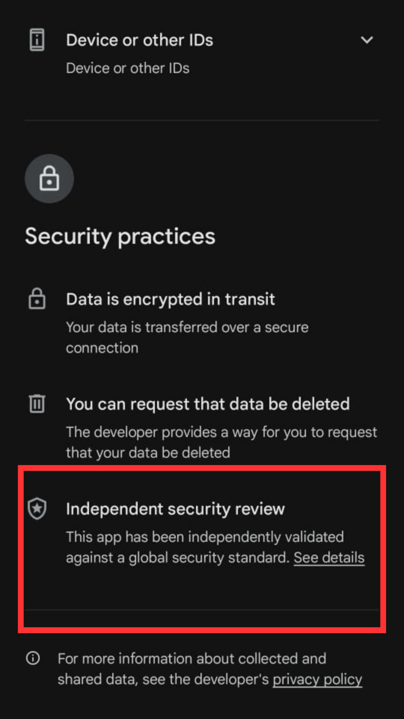Open the developer's privacy policy link
Screen dimensions: 404x719
pyautogui.click(x=318, y=679)
